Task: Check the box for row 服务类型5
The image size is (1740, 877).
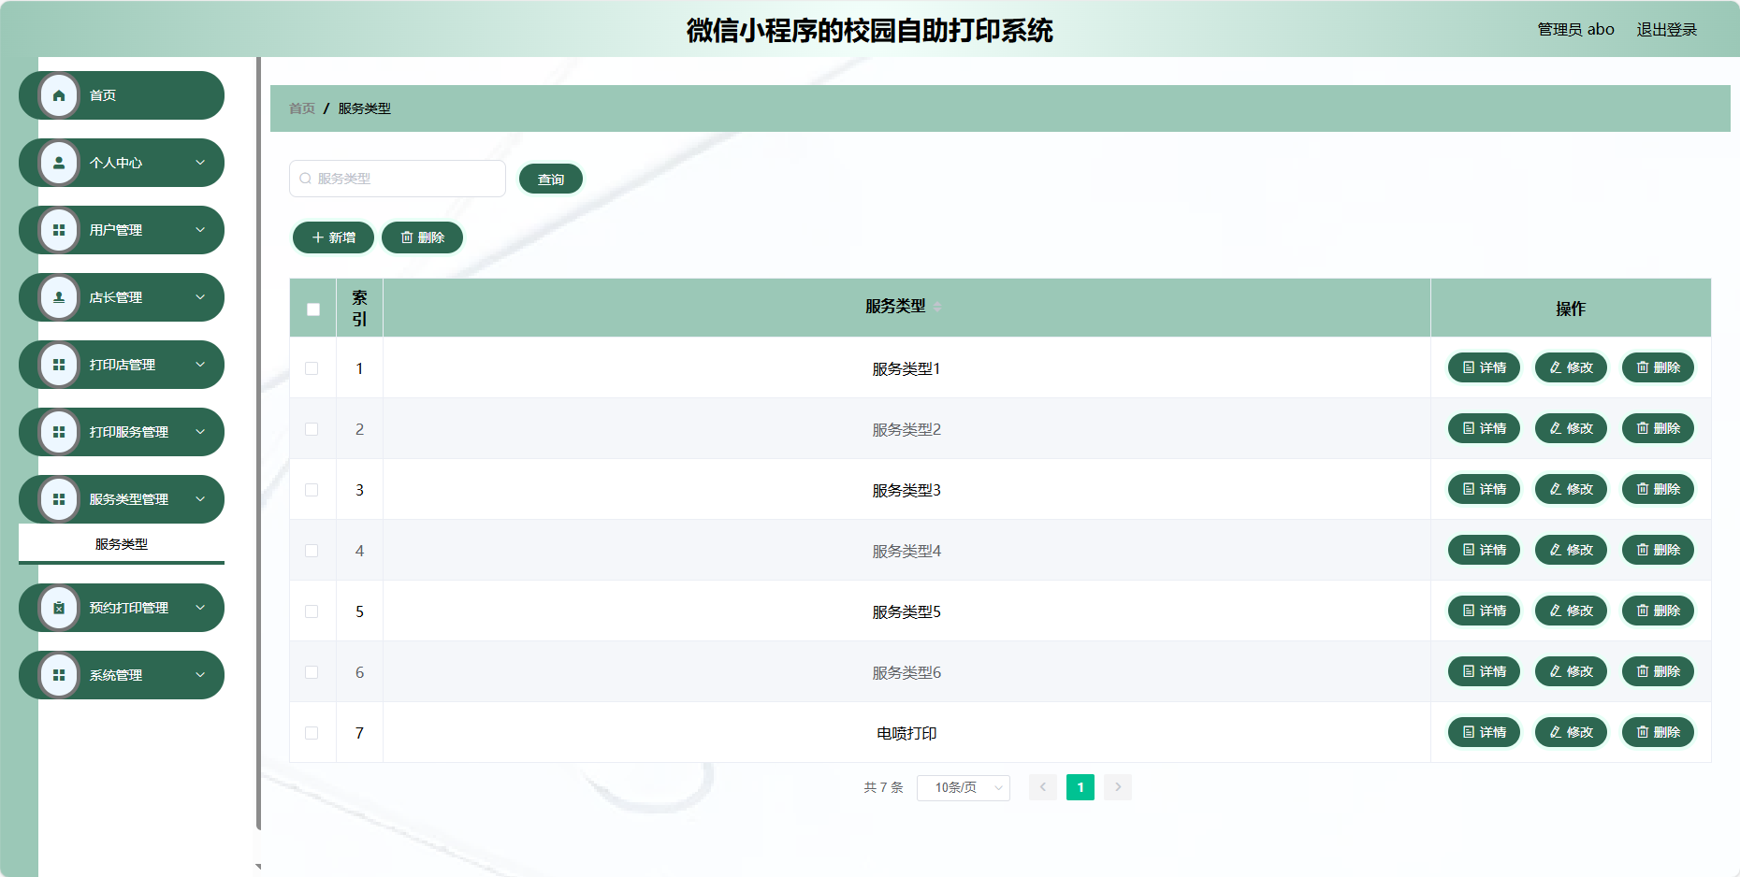Action: (312, 611)
